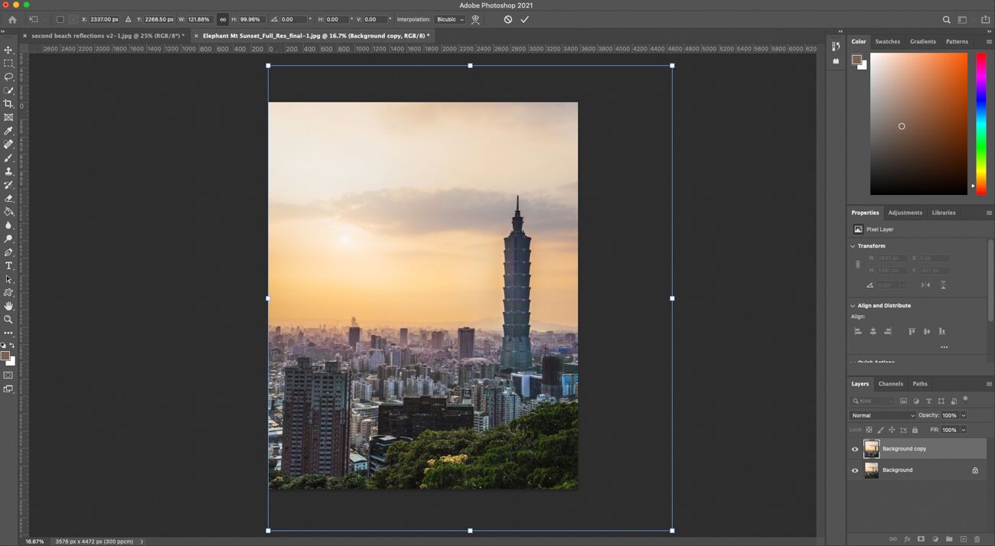Image resolution: width=995 pixels, height=546 pixels.
Task: Cancel the transform with the cancel icon
Action: (x=507, y=19)
